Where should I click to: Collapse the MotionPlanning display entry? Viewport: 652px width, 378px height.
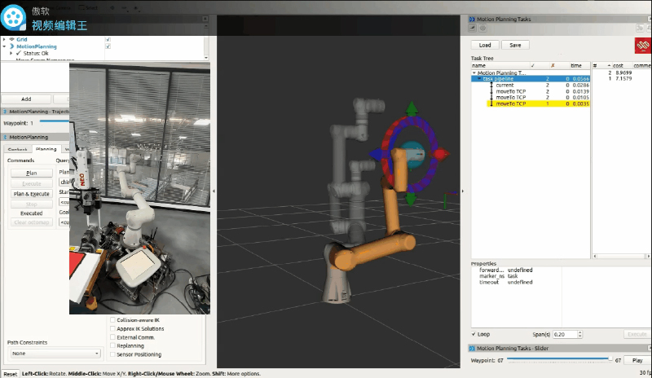tap(4, 46)
